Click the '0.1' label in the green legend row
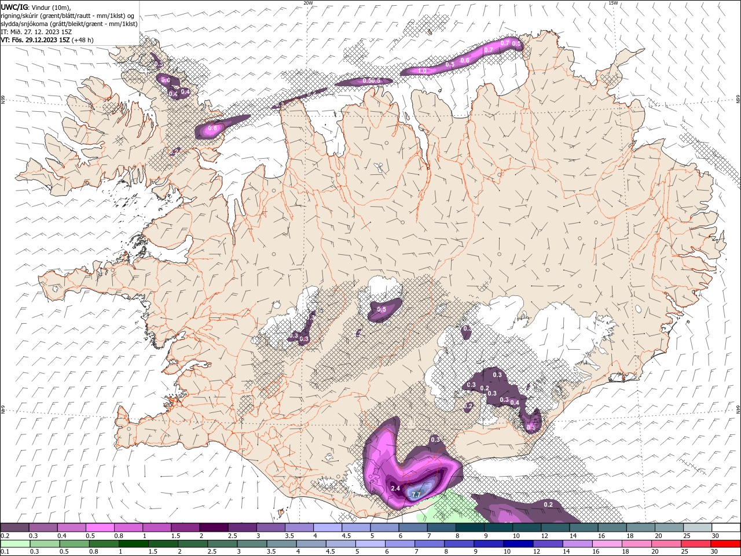The image size is (741, 556). 4,551
